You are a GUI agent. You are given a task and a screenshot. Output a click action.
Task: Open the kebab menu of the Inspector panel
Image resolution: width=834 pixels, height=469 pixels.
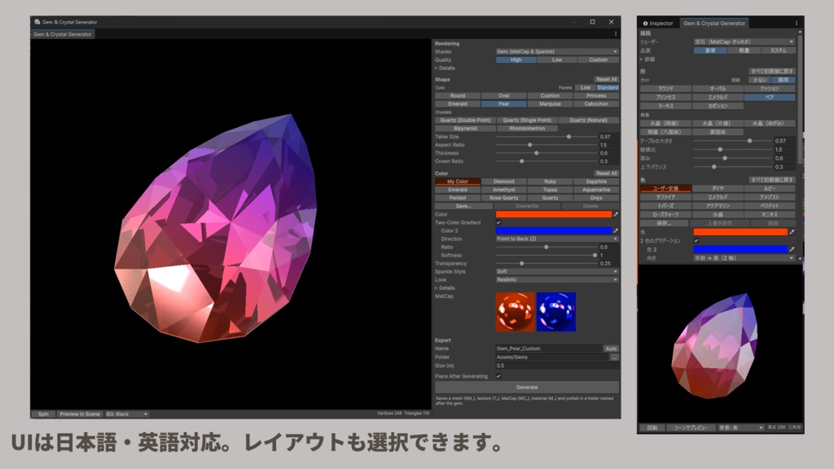point(797,24)
